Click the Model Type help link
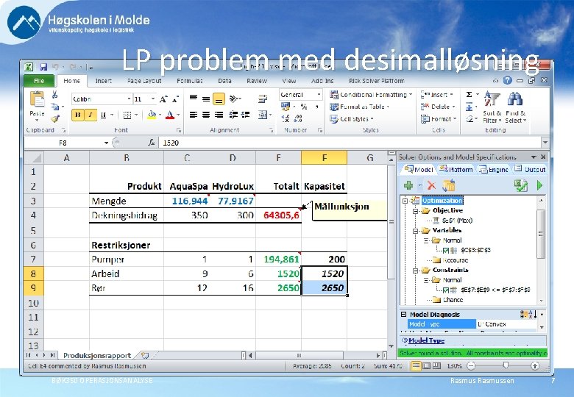The width and height of the screenshot is (574, 397). tap(426, 340)
